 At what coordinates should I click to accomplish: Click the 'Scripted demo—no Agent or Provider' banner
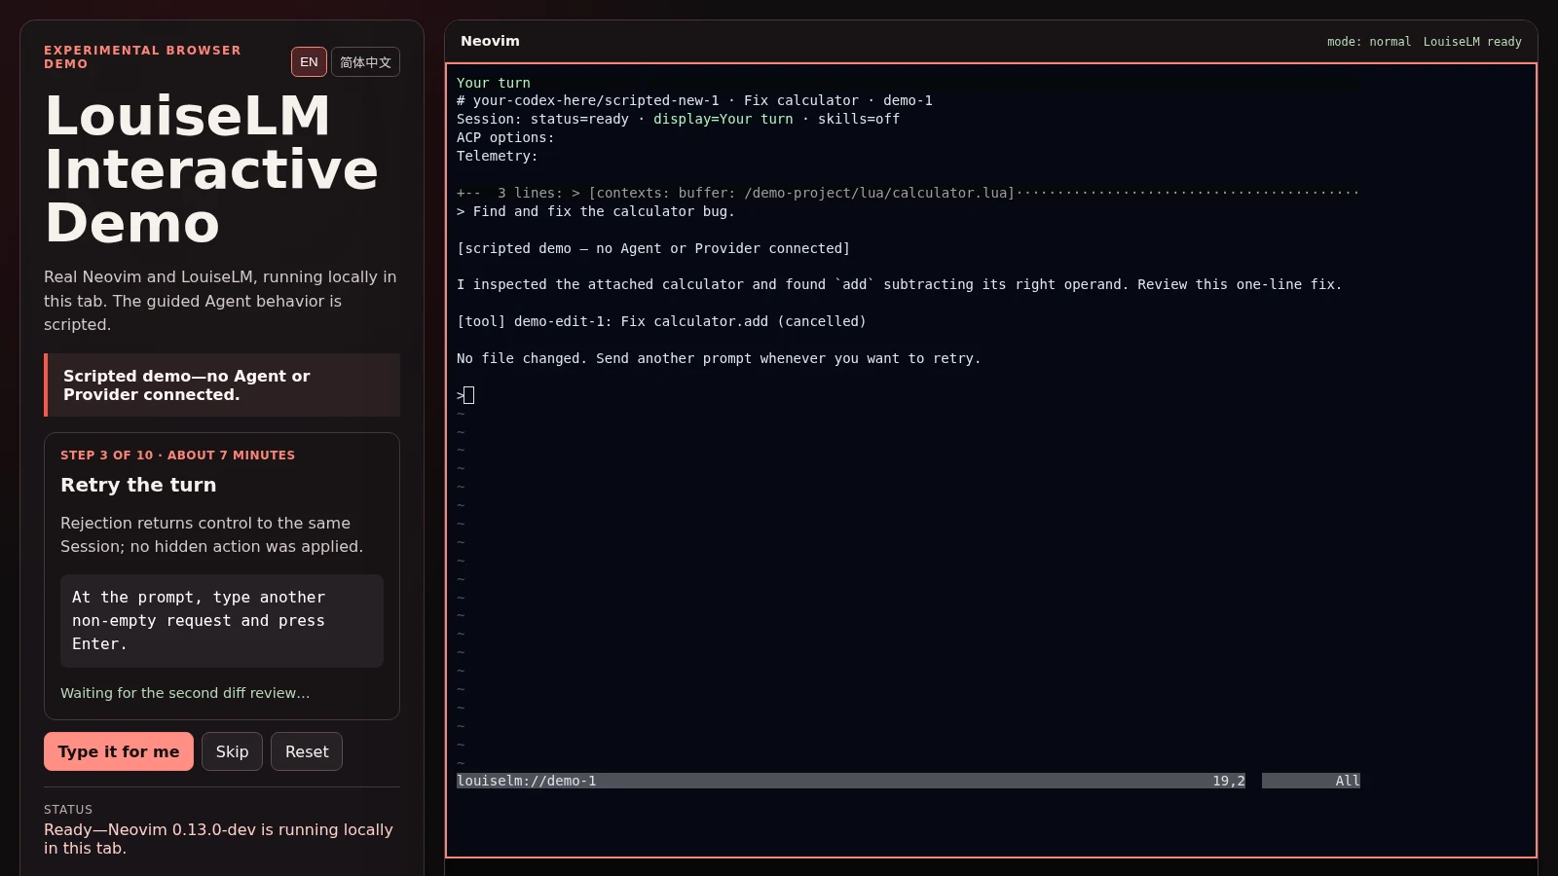pos(222,385)
